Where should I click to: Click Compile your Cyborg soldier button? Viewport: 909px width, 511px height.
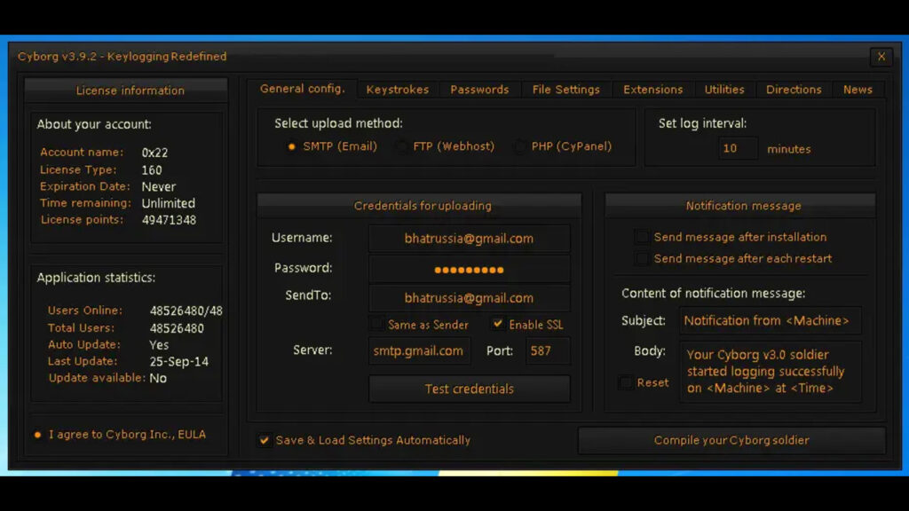coord(731,440)
